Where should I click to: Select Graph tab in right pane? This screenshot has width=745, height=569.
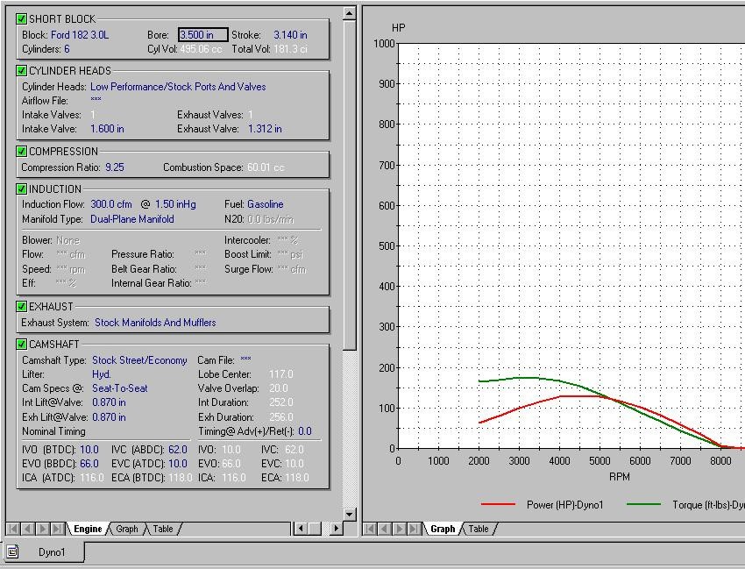click(443, 529)
